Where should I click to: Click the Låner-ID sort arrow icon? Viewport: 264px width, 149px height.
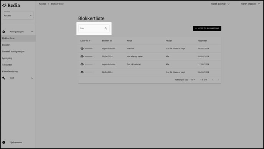click(90, 41)
